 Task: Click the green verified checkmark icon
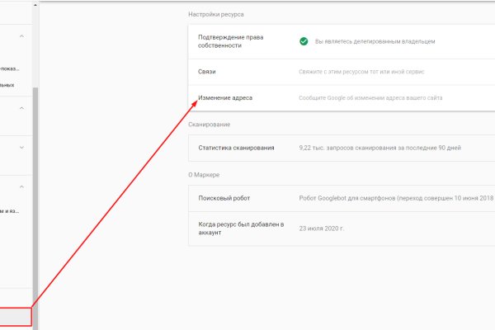pyautogui.click(x=304, y=40)
